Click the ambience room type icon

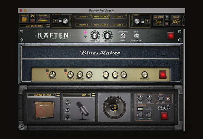pos(148,109)
